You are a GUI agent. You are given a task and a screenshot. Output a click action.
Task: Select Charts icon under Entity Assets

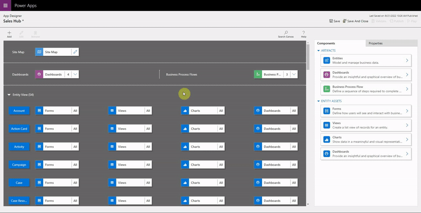coord(326,139)
